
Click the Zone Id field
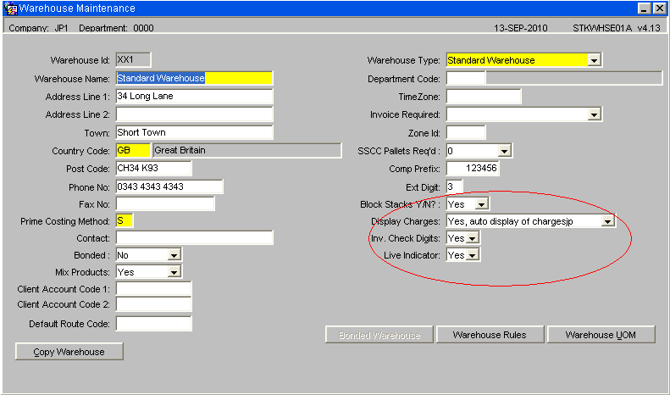click(466, 132)
